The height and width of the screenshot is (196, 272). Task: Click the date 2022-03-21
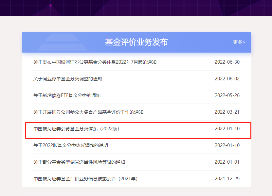tap(227, 112)
